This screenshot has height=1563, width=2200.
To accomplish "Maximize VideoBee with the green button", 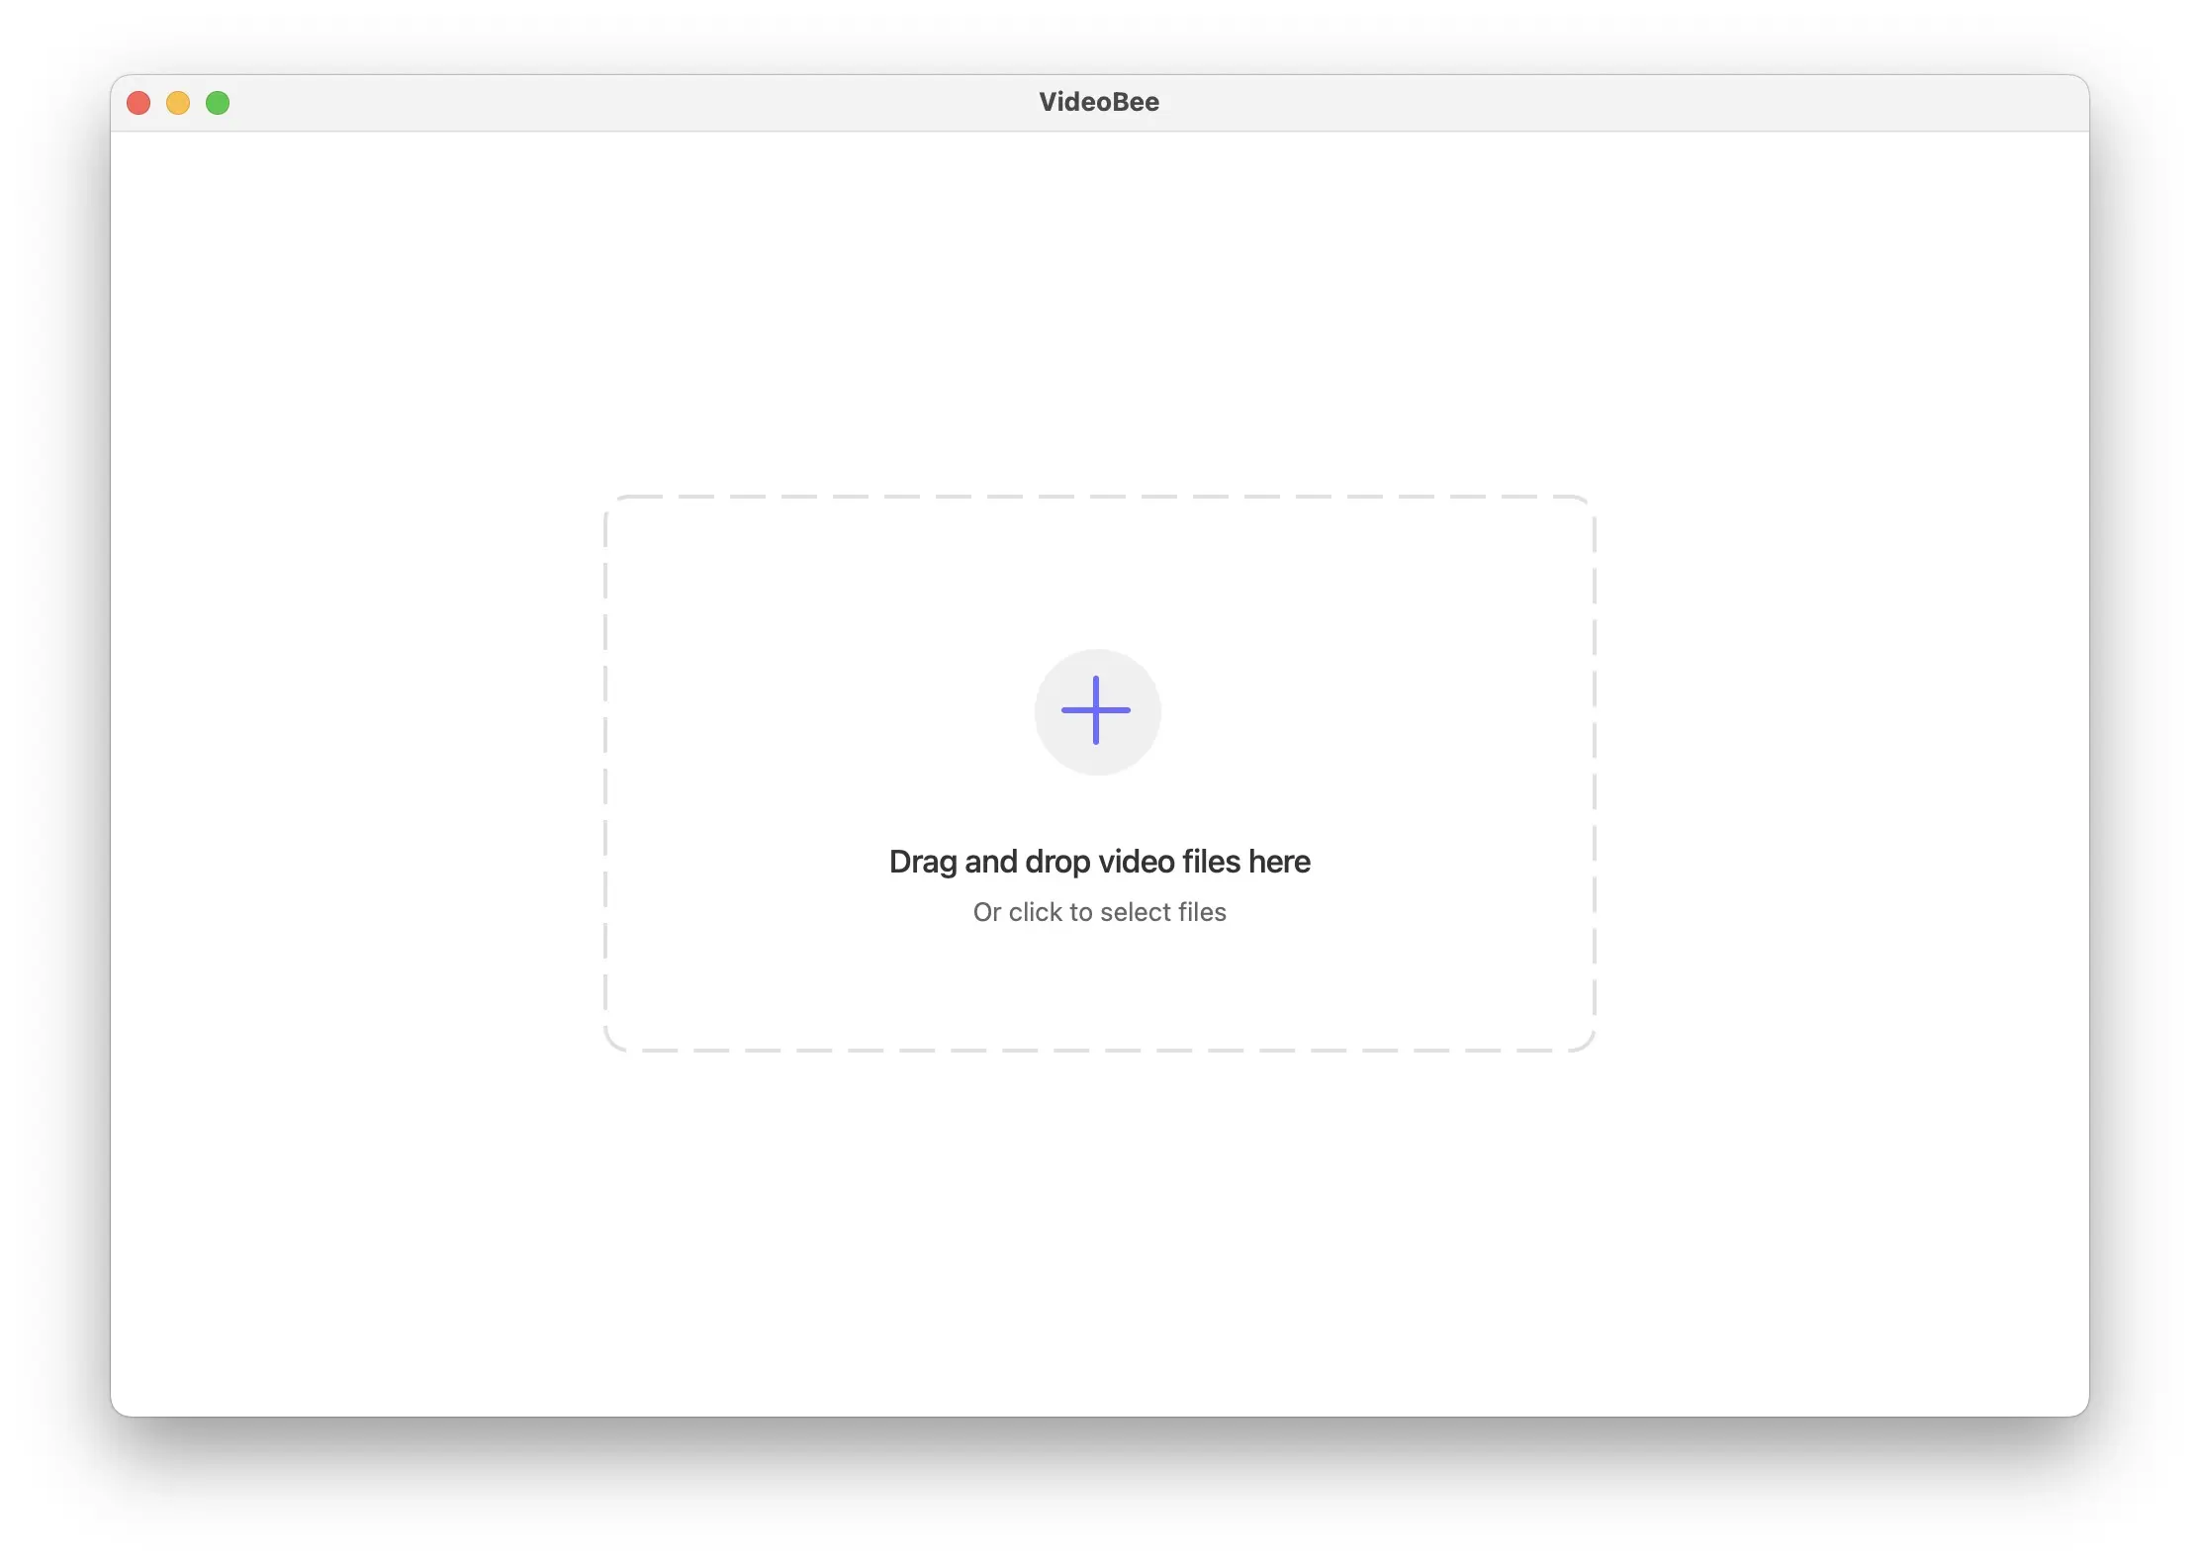I will tap(218, 103).
